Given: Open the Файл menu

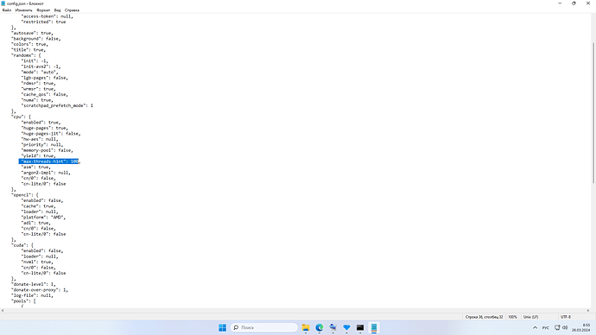Looking at the screenshot, I should click(x=7, y=10).
